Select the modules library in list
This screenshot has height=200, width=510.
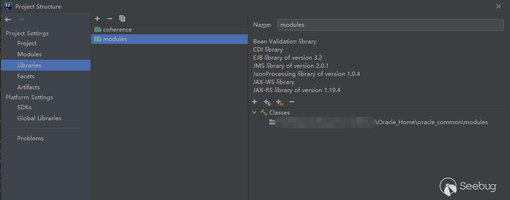[115, 39]
